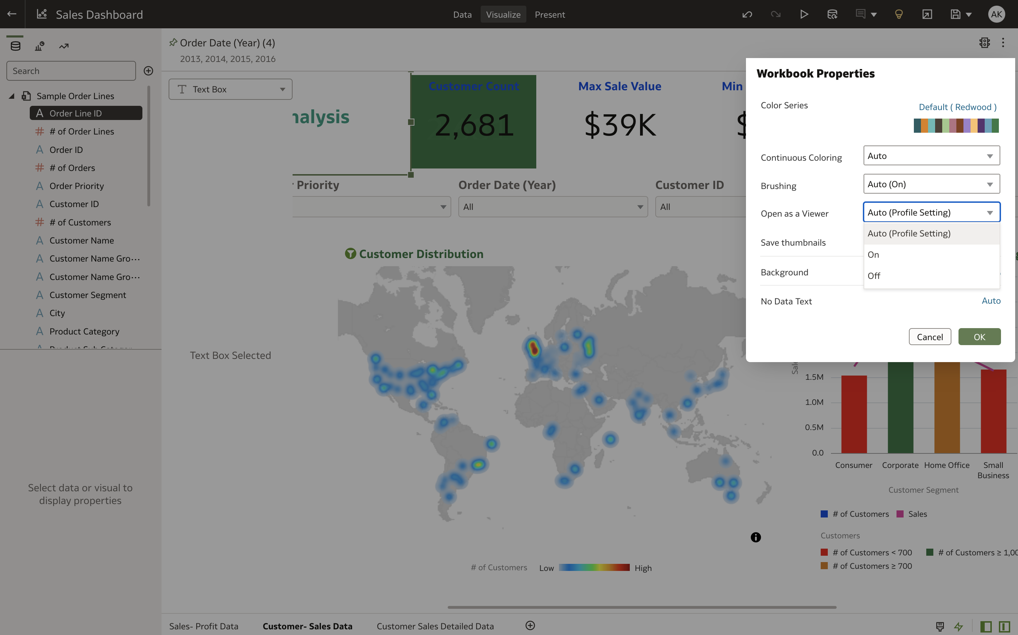Switch to the Present tab
The height and width of the screenshot is (635, 1018).
[549, 14]
